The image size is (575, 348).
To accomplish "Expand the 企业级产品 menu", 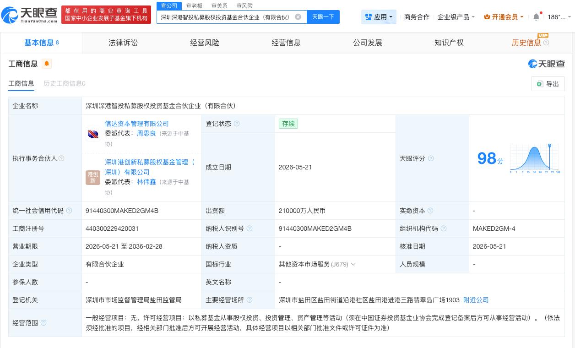I will [x=456, y=17].
